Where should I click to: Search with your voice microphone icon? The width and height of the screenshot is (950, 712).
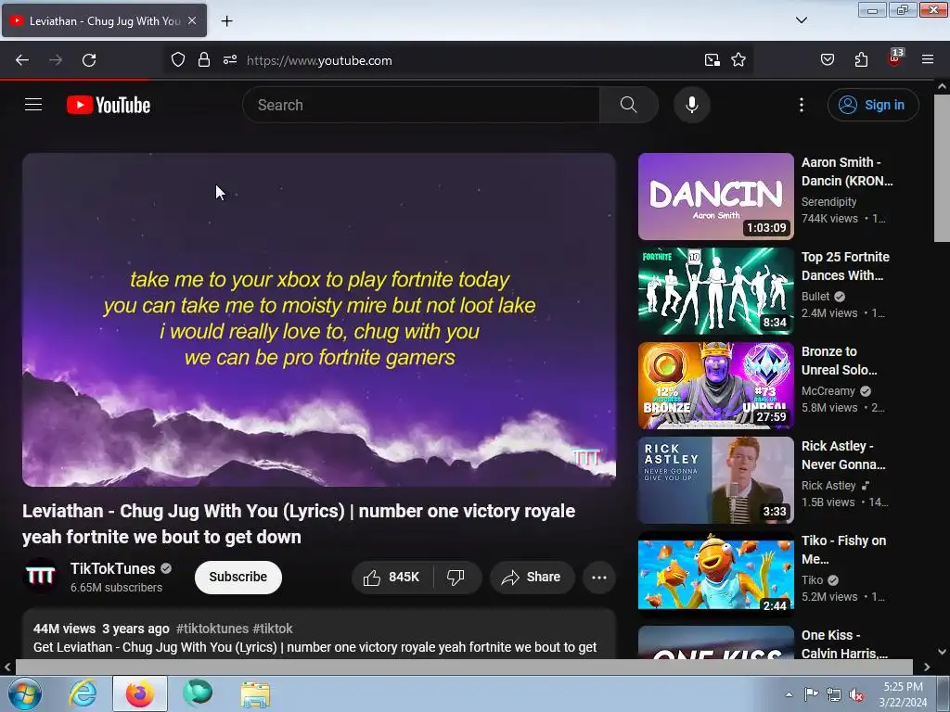tap(692, 105)
